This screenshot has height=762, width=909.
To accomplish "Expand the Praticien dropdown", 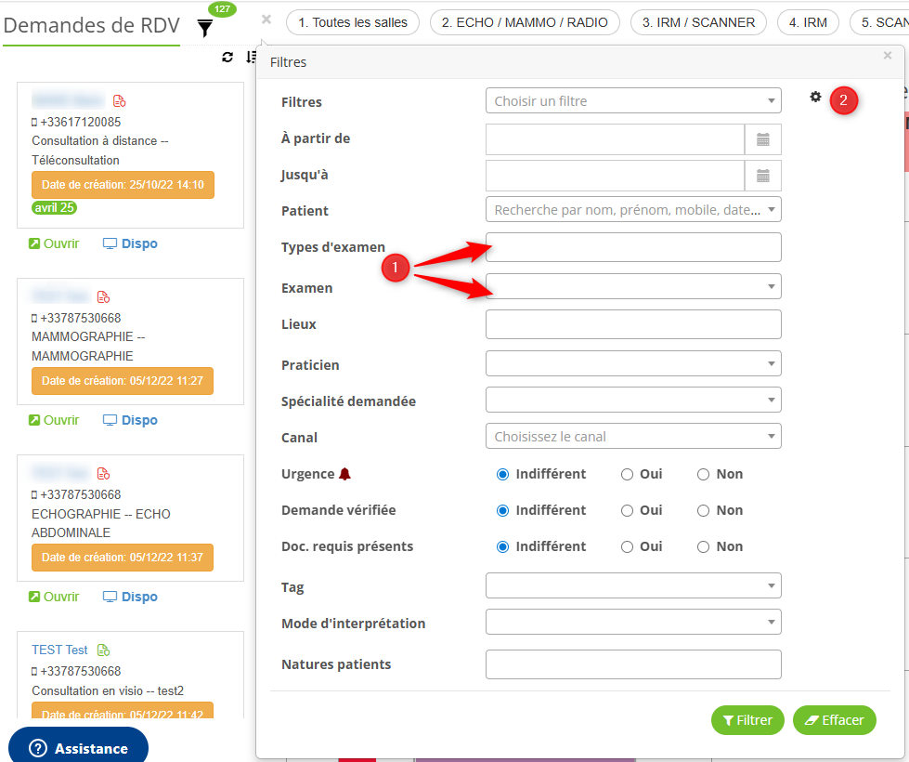I will (x=633, y=364).
